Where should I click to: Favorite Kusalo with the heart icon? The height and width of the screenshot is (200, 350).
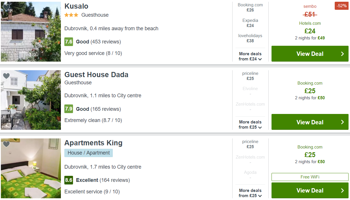(x=6, y=7)
